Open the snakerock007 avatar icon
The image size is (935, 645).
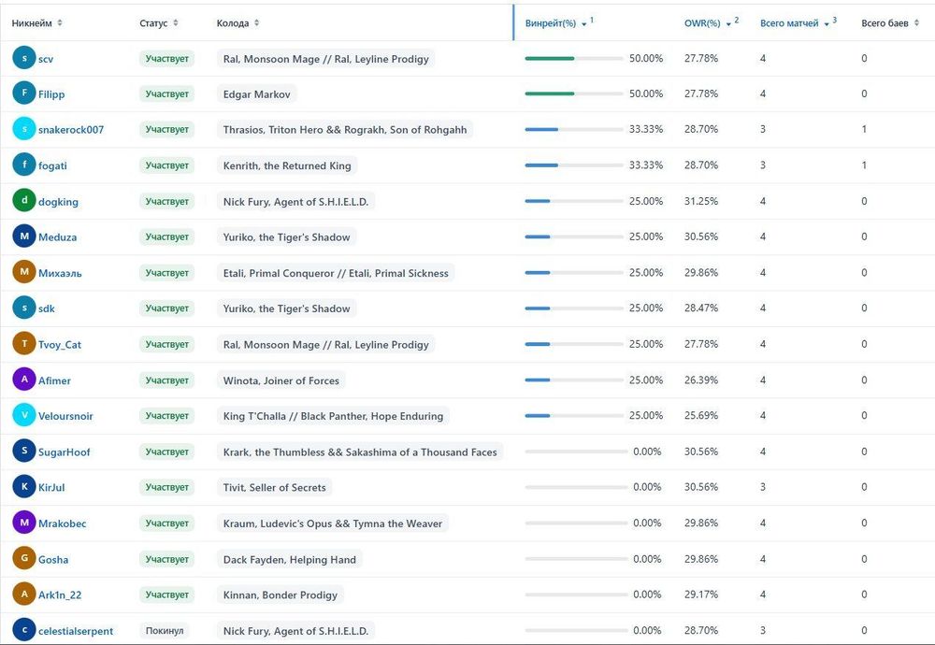coord(24,129)
